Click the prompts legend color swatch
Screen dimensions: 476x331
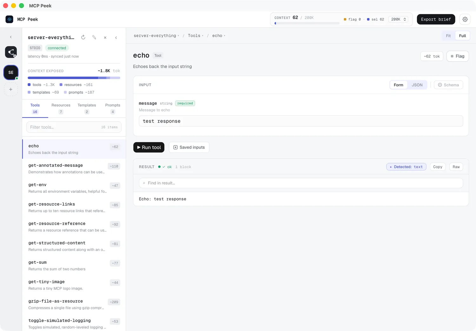pos(65,92)
